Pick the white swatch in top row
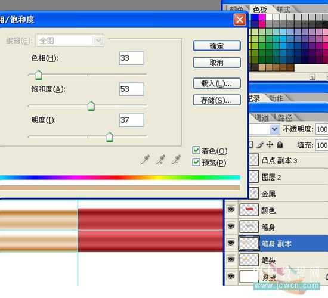Screen dimensions: 328x298 (269, 18)
